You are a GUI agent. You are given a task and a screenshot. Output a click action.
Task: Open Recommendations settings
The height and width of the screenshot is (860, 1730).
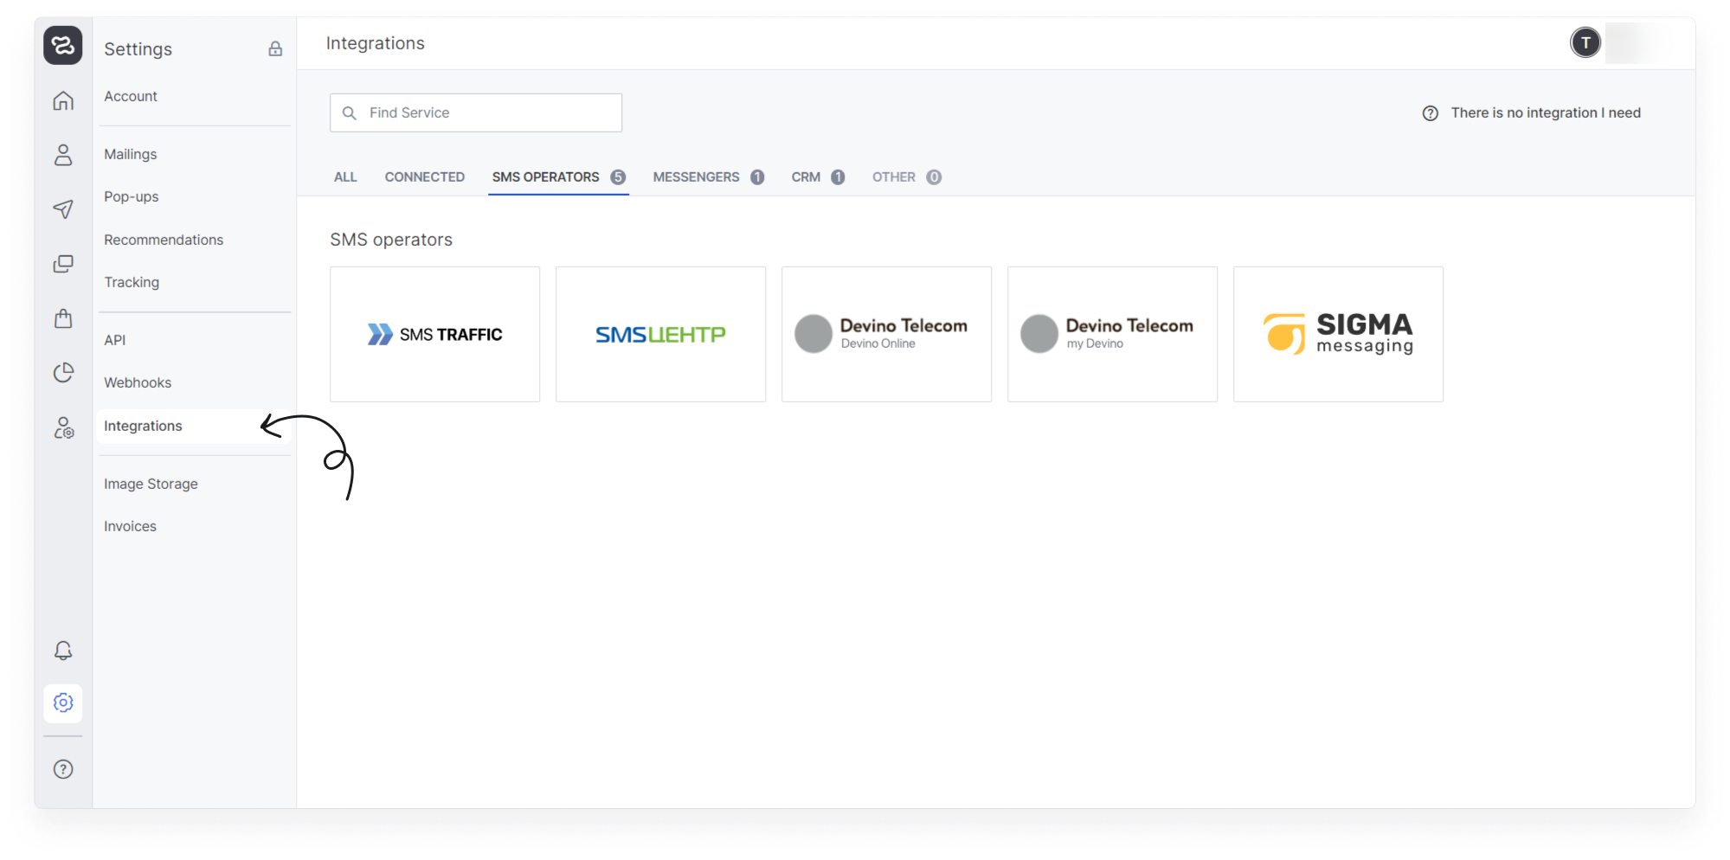(x=164, y=240)
